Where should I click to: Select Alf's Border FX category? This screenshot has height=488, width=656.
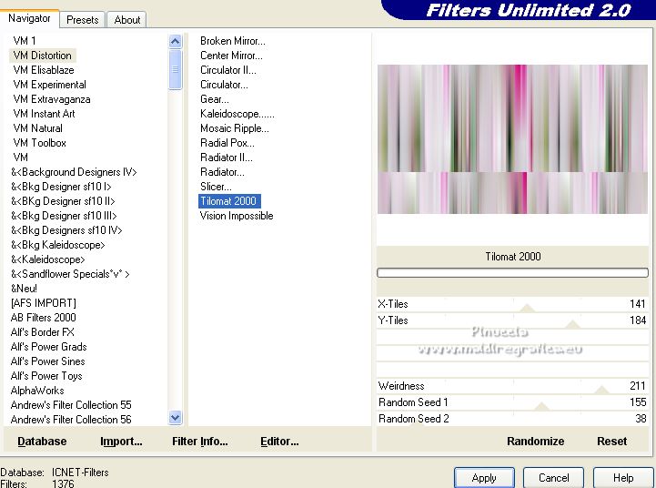click(x=42, y=332)
